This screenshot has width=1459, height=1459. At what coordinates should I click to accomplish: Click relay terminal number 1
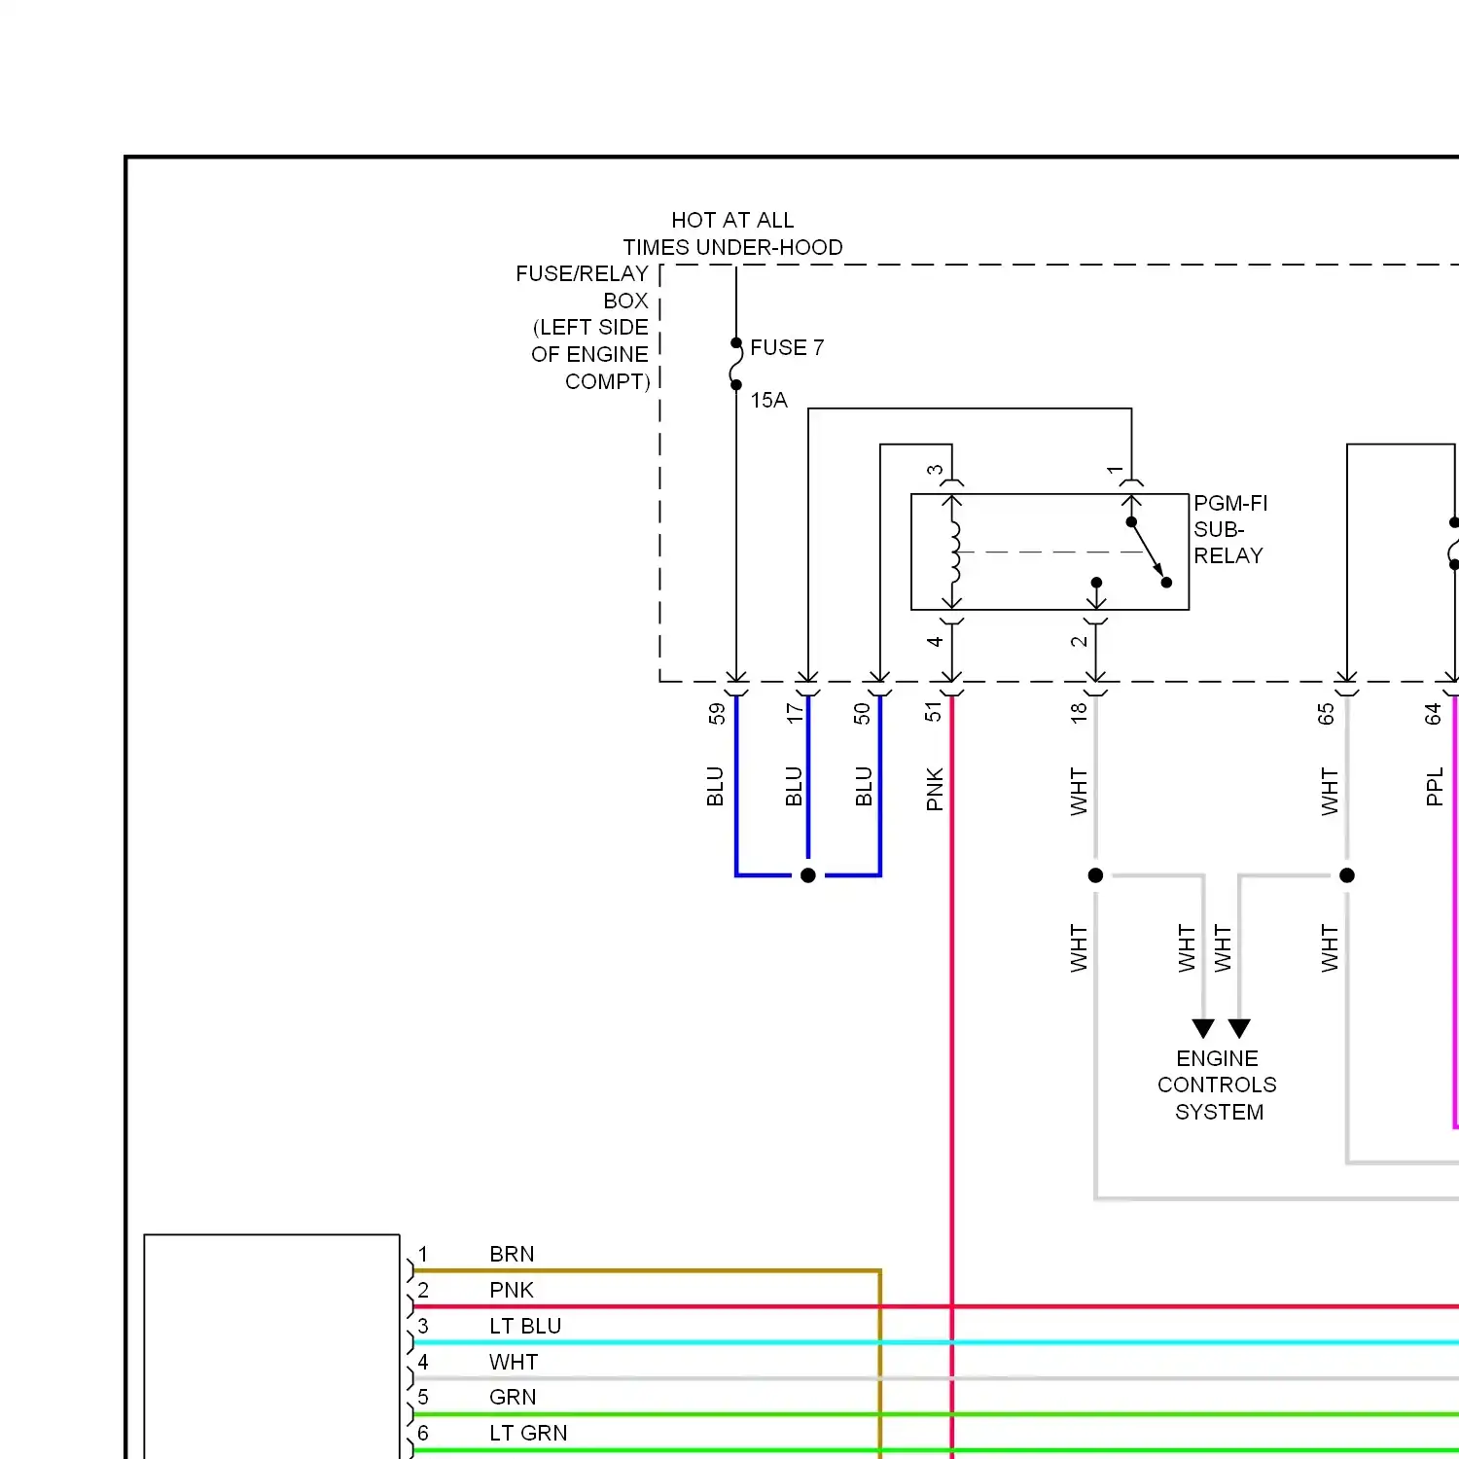click(x=1115, y=470)
